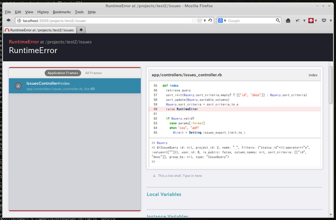This screenshot has width=336, height=220.
Task: Open a new tab with plus button
Action: (x=81, y=30)
